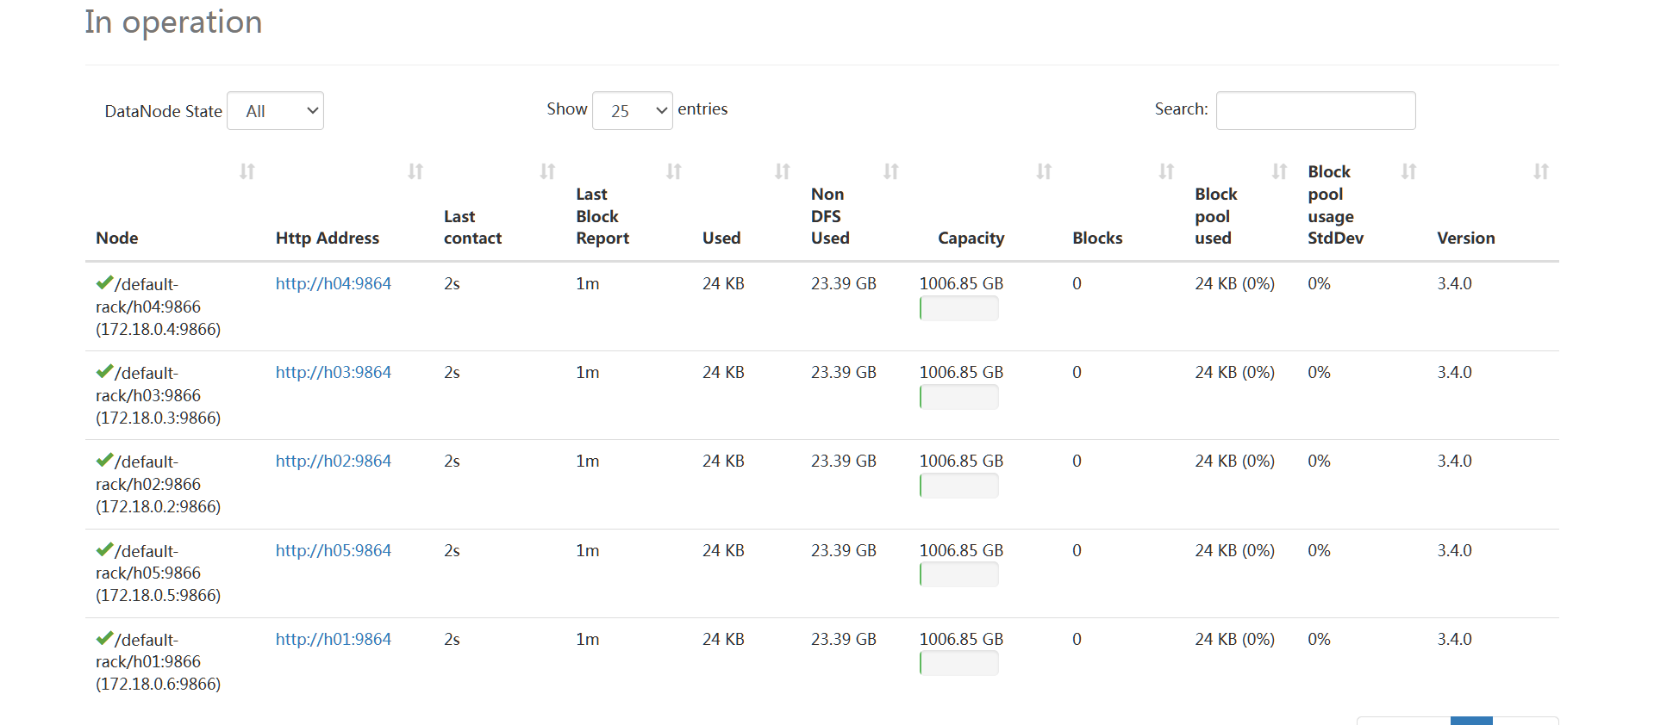Click the Last contact column header

(472, 227)
